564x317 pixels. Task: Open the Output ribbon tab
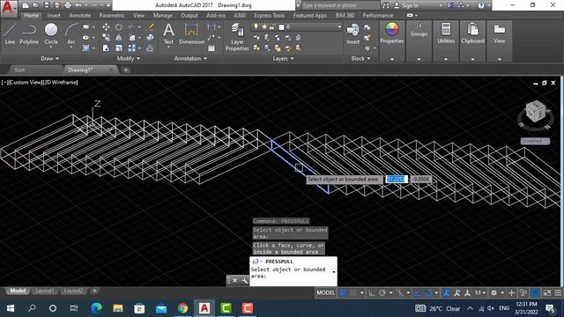pyautogui.click(x=189, y=16)
